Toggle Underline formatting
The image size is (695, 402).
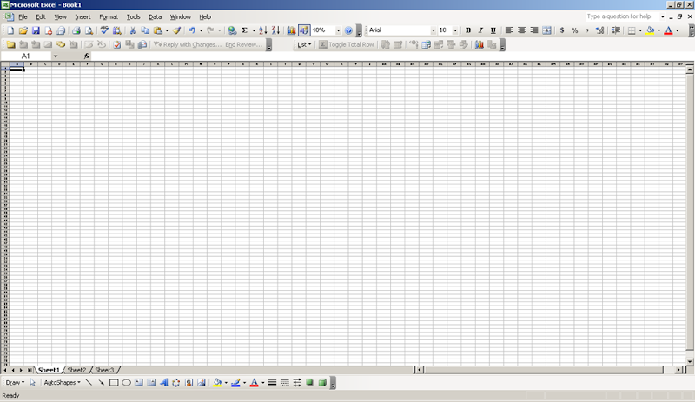pyautogui.click(x=493, y=30)
